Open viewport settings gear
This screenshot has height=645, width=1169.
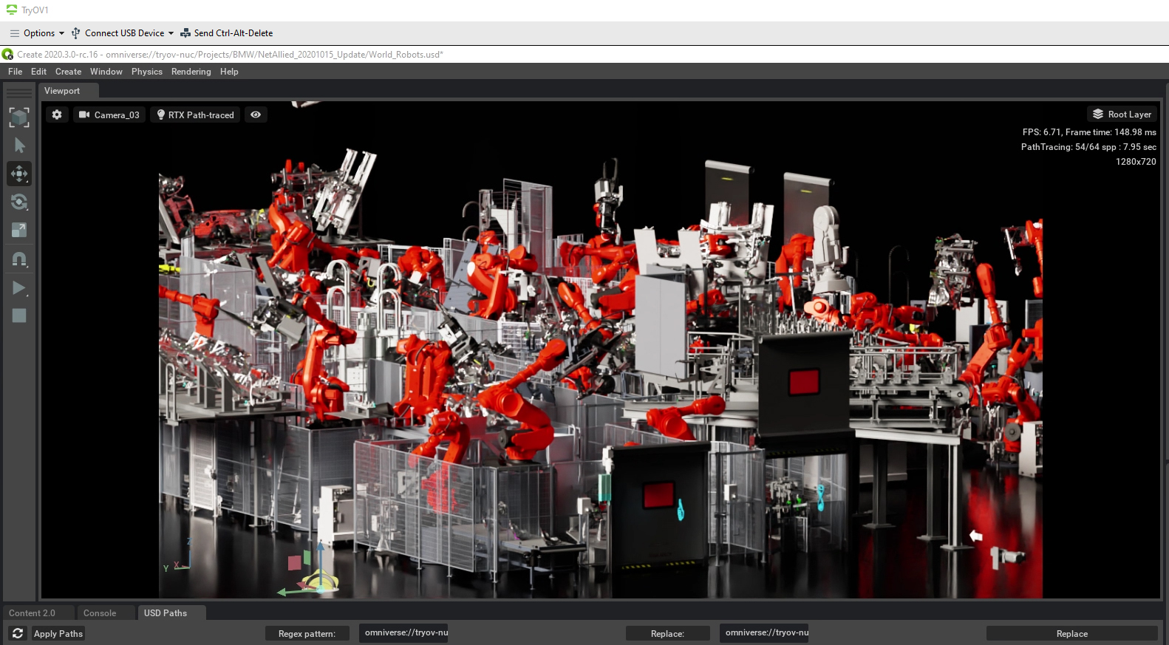(x=57, y=115)
